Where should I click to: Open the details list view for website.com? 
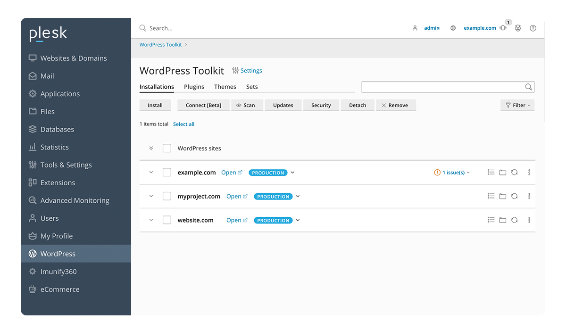[x=491, y=220]
